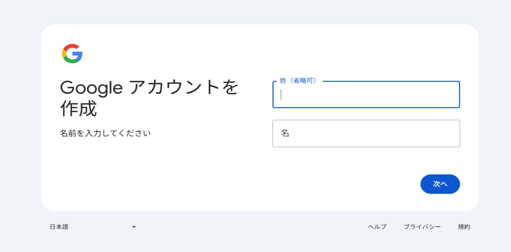Click the Google "G" logo
The height and width of the screenshot is (252, 511).
coord(72,53)
